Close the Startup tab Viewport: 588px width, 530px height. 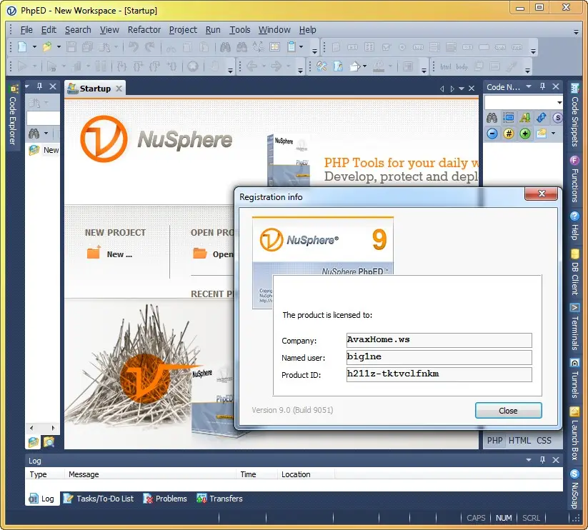[x=119, y=89]
